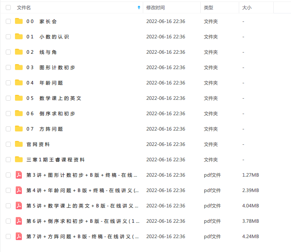Screen dimensions: 291x252
Task: Click the folder icon for 05 数学课上的英文
Action: (x=19, y=98)
